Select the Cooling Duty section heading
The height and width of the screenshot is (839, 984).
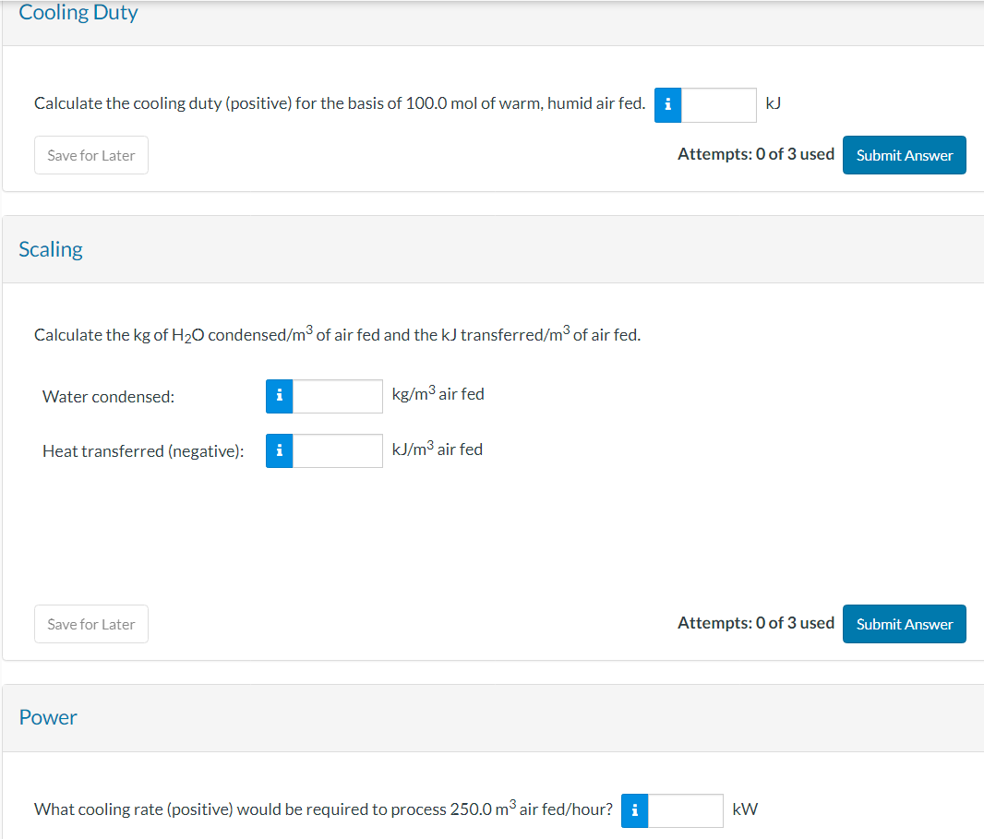(78, 12)
